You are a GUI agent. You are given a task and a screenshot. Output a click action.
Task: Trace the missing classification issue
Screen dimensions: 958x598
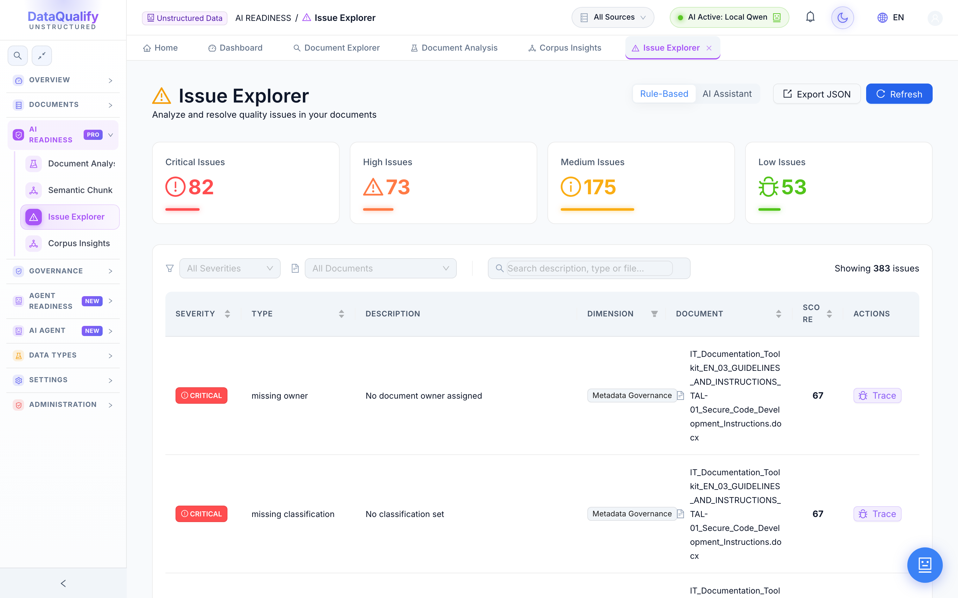pos(877,514)
